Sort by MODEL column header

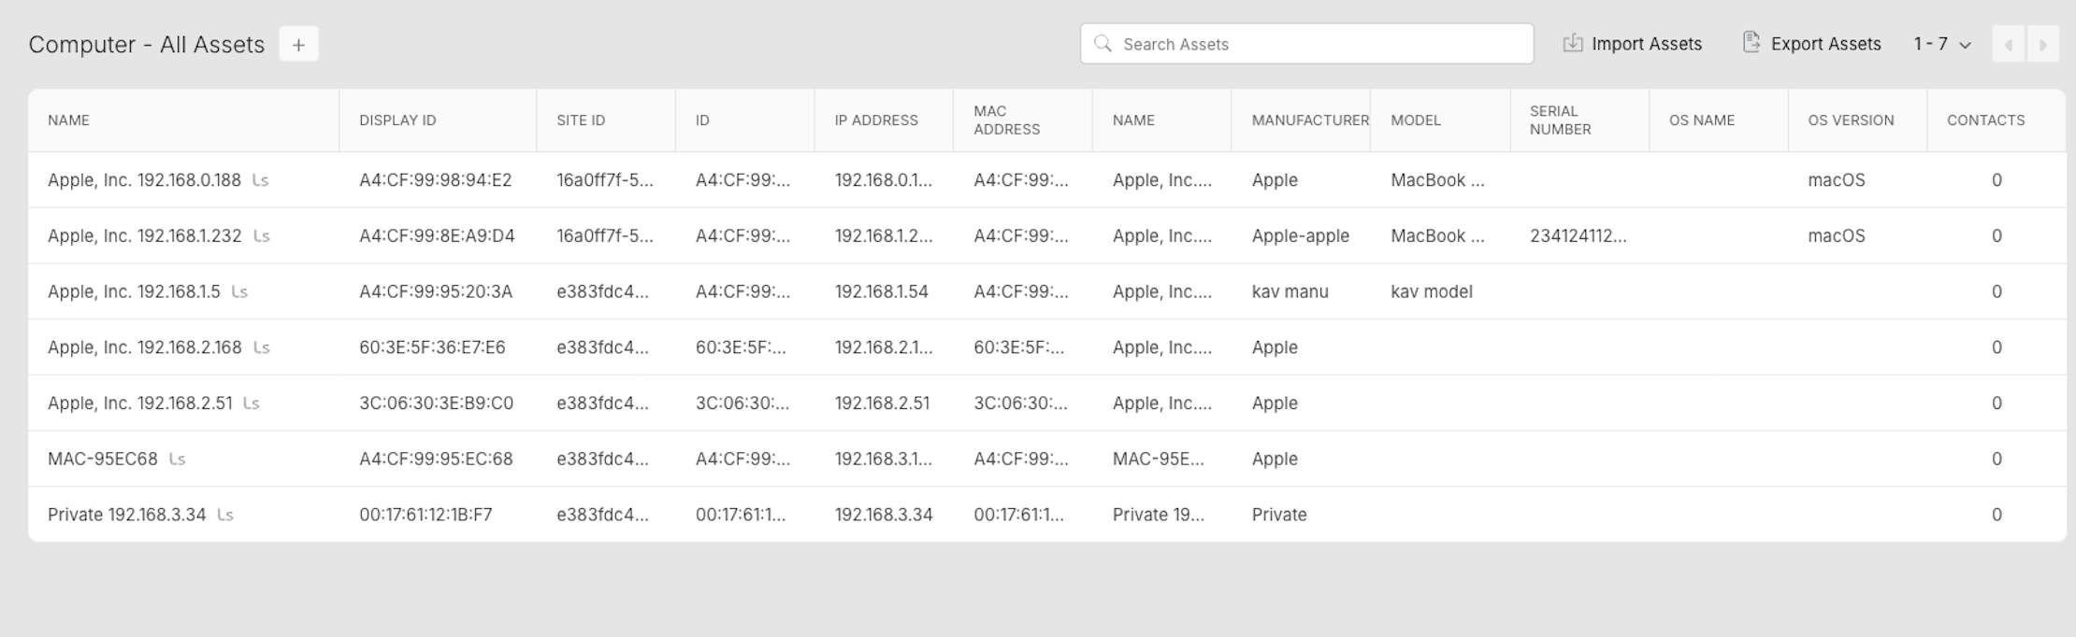[x=1416, y=120]
